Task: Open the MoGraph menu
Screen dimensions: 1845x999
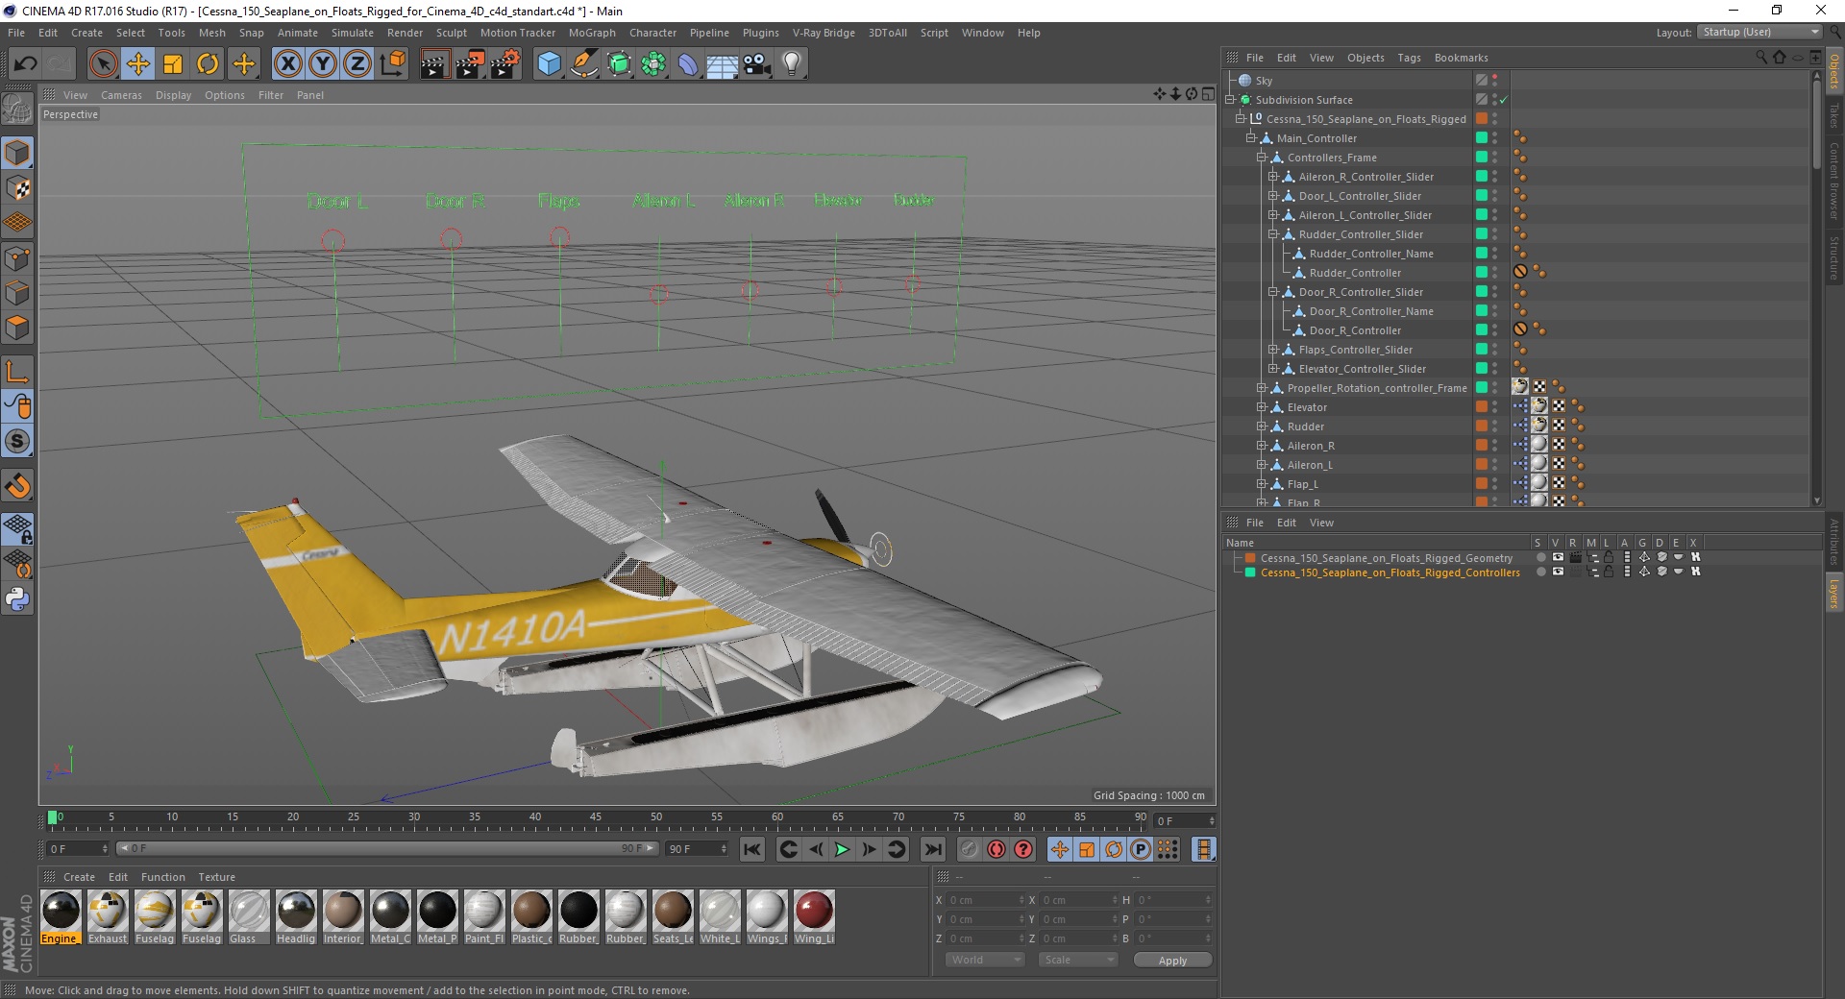Action: point(592,33)
